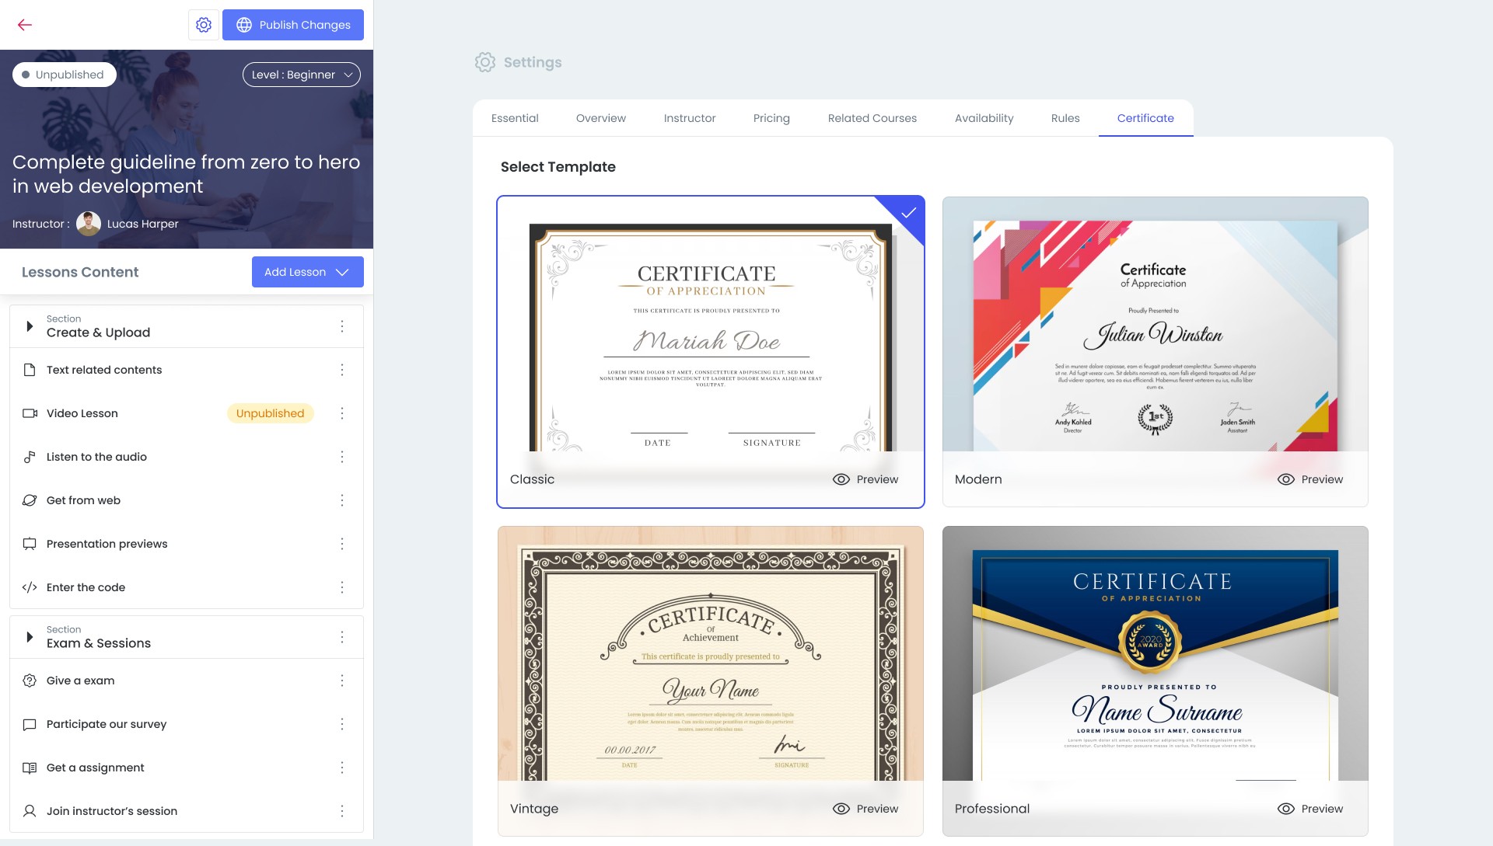Click the Publish Changes button
Image resolution: width=1493 pixels, height=846 pixels.
click(293, 25)
